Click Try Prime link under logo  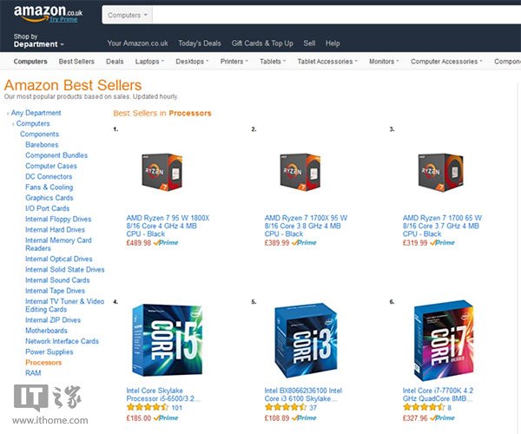63,19
